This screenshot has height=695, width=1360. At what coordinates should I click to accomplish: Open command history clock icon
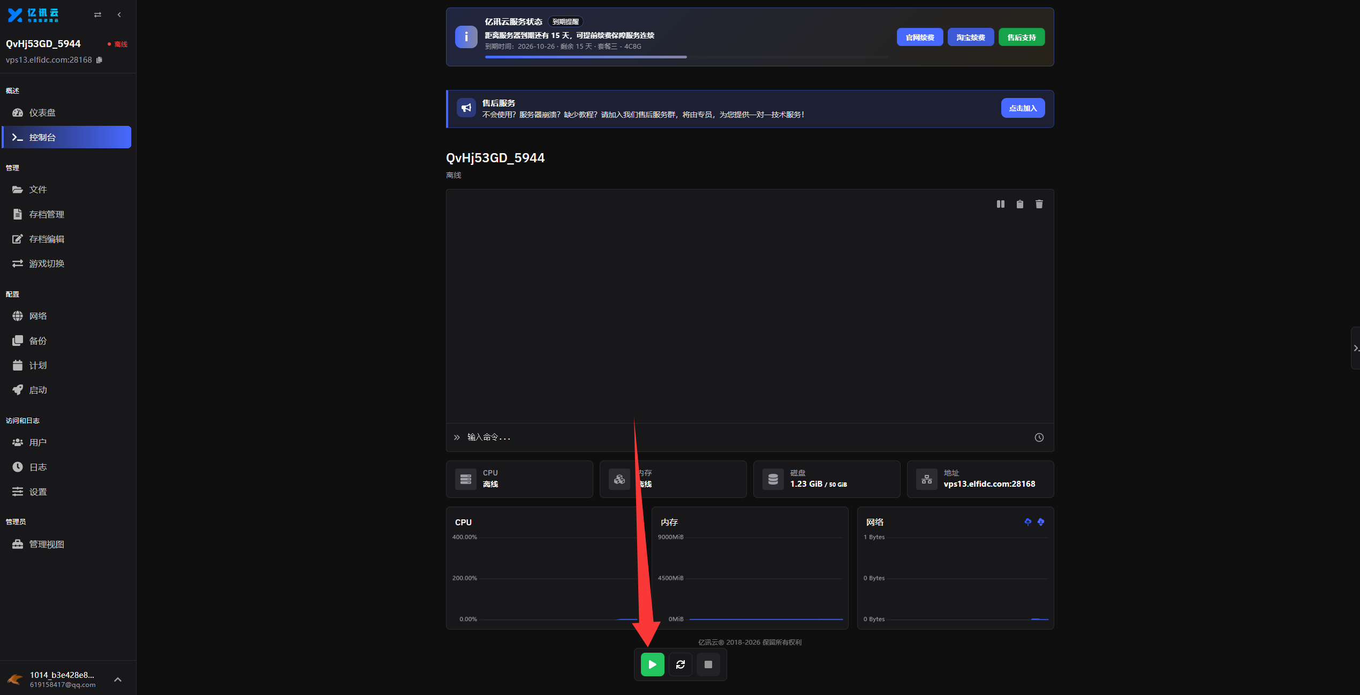coord(1039,437)
